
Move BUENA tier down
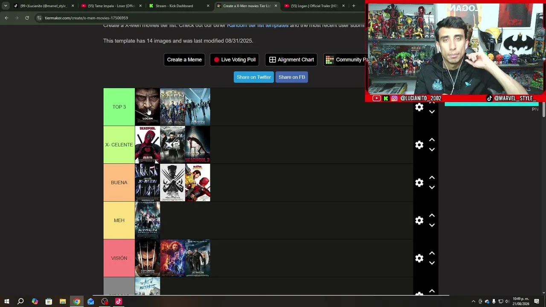pos(432,188)
